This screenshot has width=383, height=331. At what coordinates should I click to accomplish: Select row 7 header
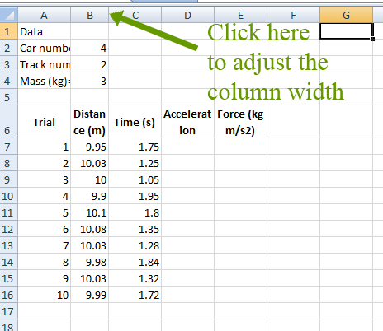click(x=9, y=147)
